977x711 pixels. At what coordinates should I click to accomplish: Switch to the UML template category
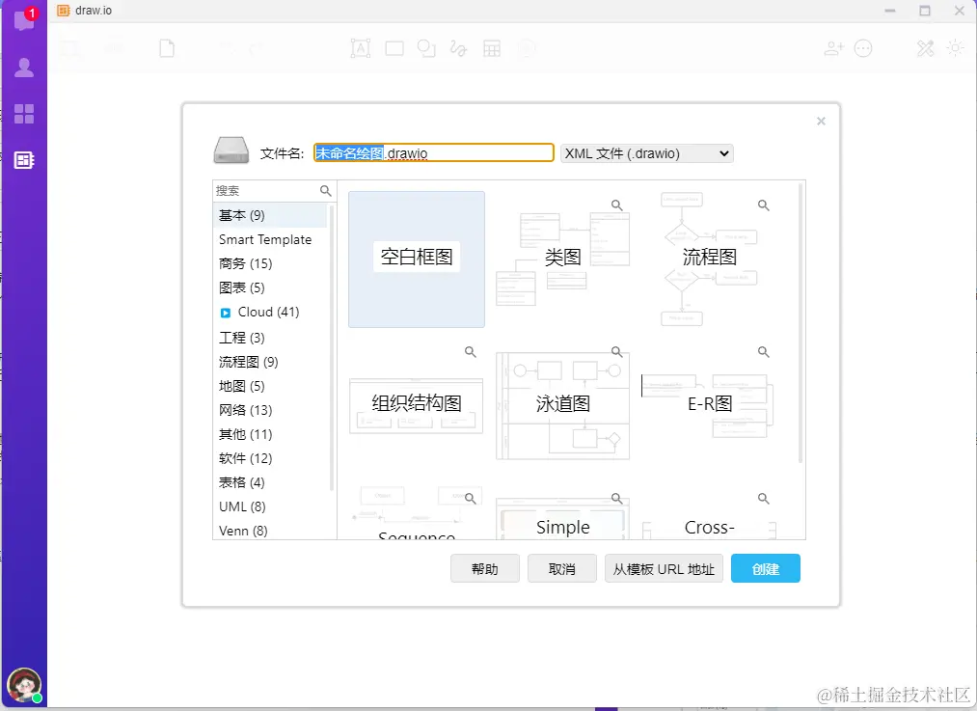(x=243, y=506)
